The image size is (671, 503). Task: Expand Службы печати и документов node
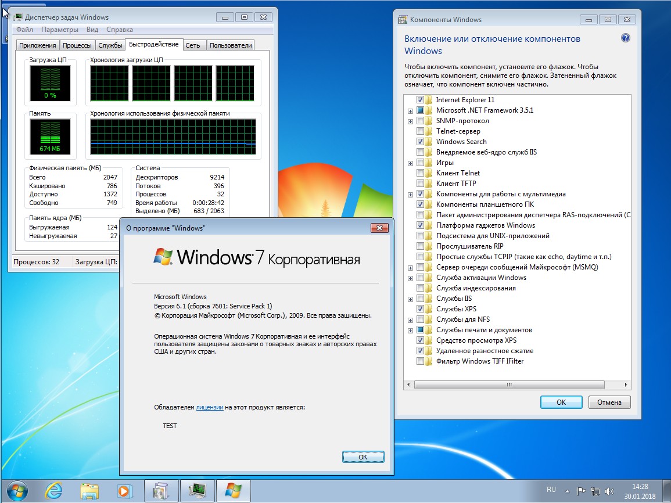(410, 330)
